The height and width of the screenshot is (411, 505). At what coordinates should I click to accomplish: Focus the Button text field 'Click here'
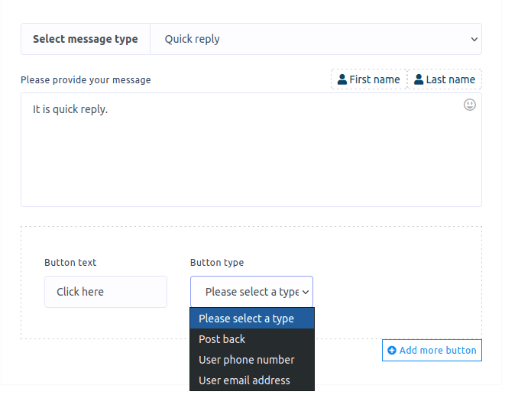point(105,292)
